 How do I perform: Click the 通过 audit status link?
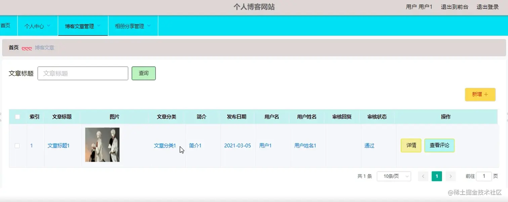click(x=369, y=145)
